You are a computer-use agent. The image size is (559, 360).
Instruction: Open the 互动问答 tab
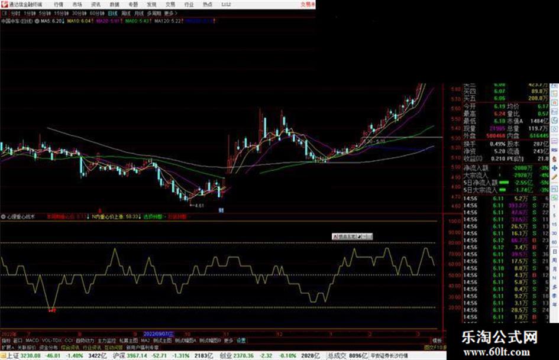pos(114,347)
